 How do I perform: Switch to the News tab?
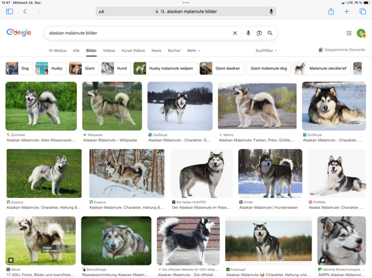tap(156, 50)
